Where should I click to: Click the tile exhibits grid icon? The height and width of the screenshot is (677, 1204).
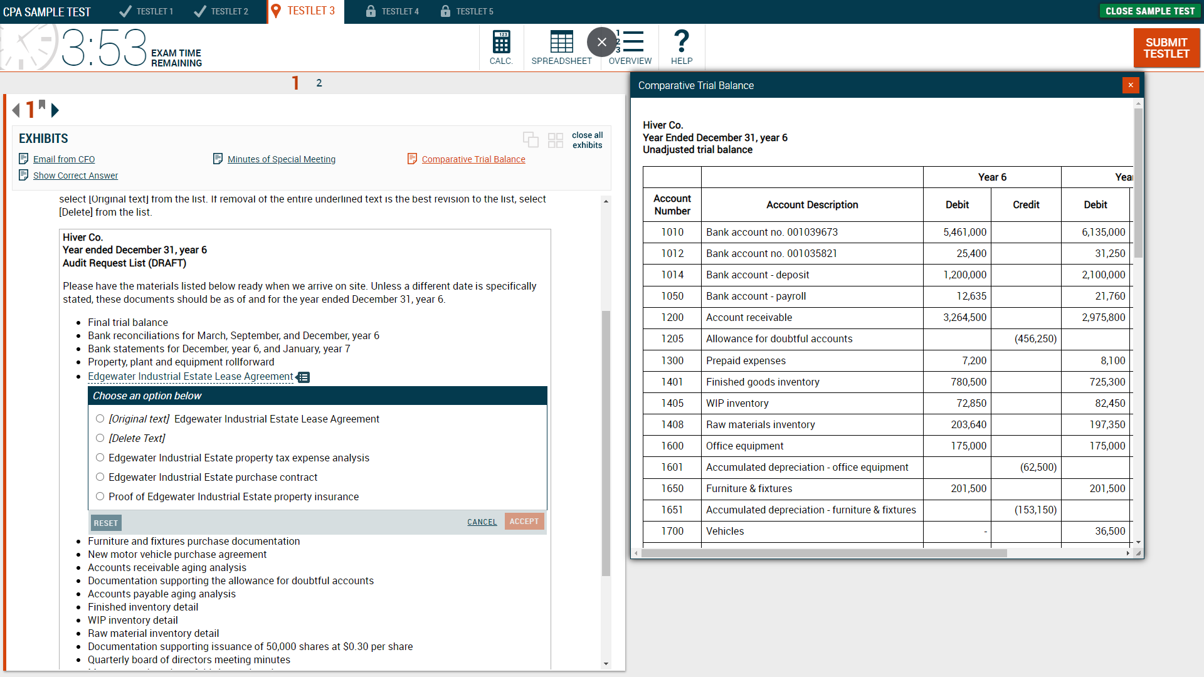[x=556, y=140]
